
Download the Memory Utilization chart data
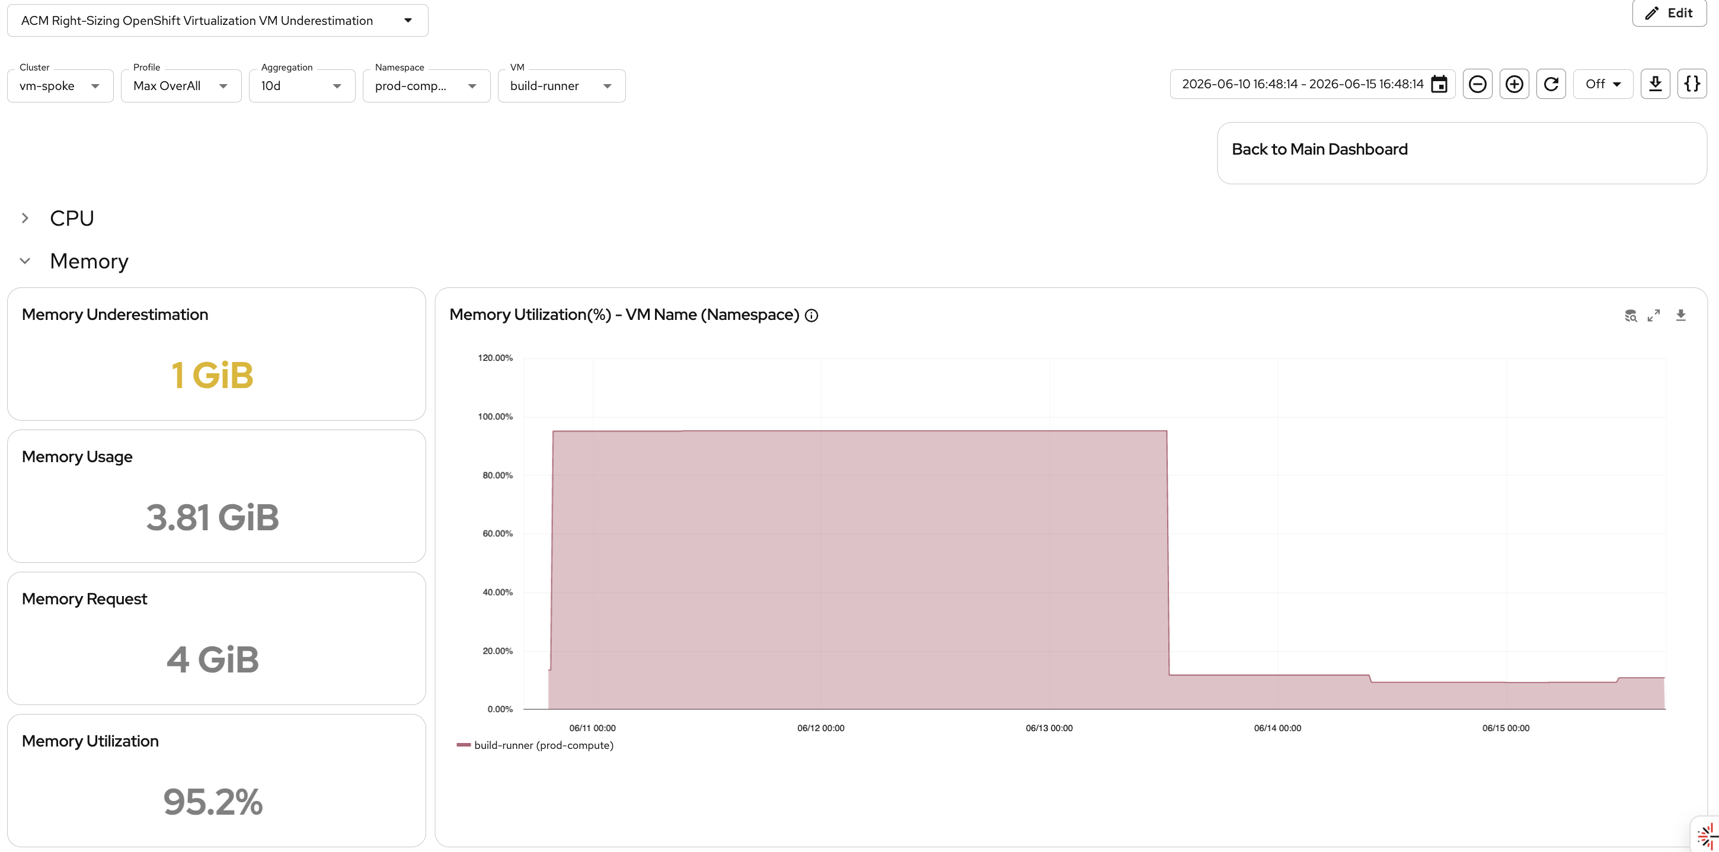(1681, 316)
